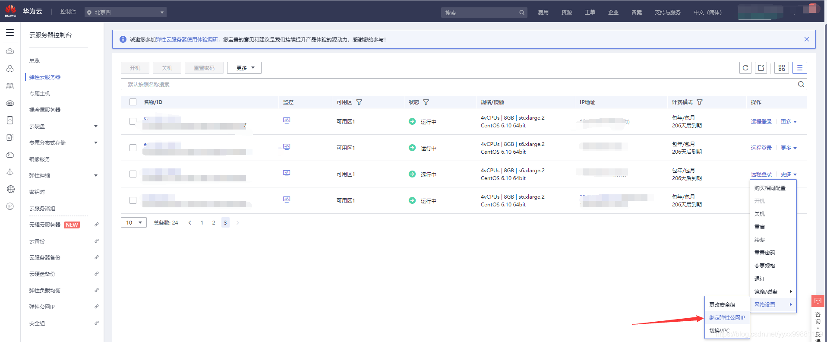Image resolution: width=827 pixels, height=342 pixels.
Task: Choose 续费 in the row actions menu
Action: point(773,240)
